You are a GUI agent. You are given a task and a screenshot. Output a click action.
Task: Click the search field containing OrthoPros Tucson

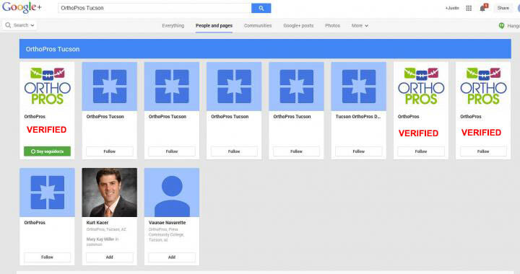coord(155,8)
